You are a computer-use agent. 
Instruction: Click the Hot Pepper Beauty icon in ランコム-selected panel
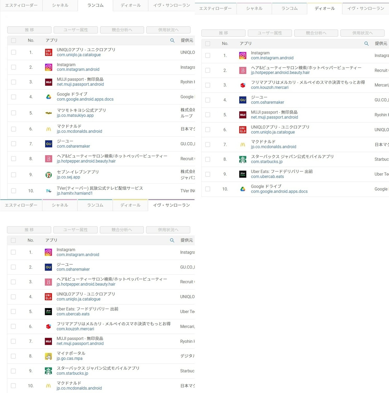coord(48,159)
